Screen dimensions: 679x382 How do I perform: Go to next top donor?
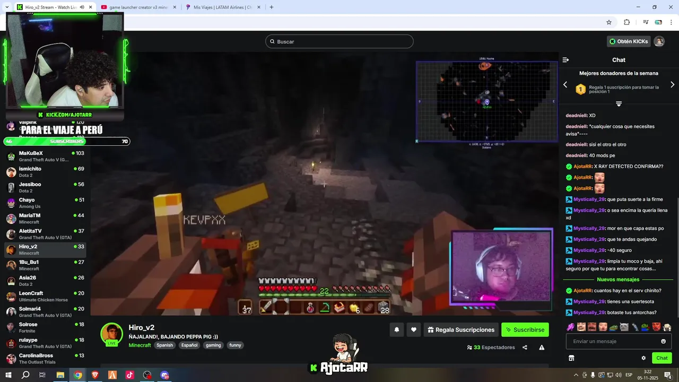click(x=673, y=85)
